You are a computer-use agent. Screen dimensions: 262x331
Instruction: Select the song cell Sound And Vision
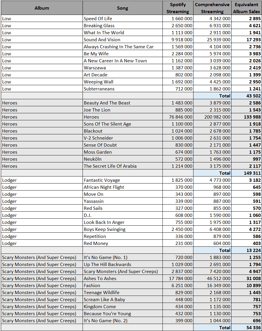(123, 40)
